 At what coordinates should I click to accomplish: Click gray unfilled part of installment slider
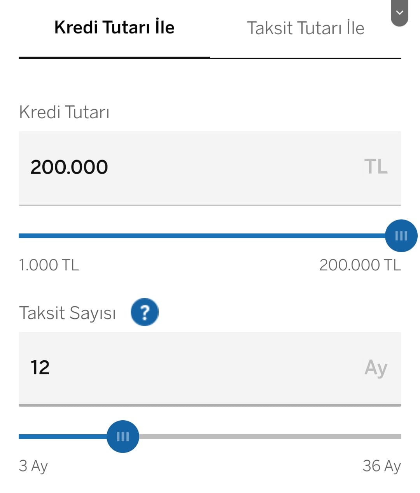point(270,437)
